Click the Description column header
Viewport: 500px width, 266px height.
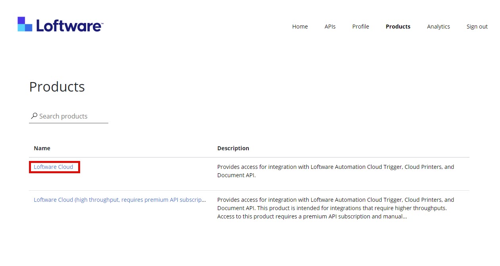[233, 148]
